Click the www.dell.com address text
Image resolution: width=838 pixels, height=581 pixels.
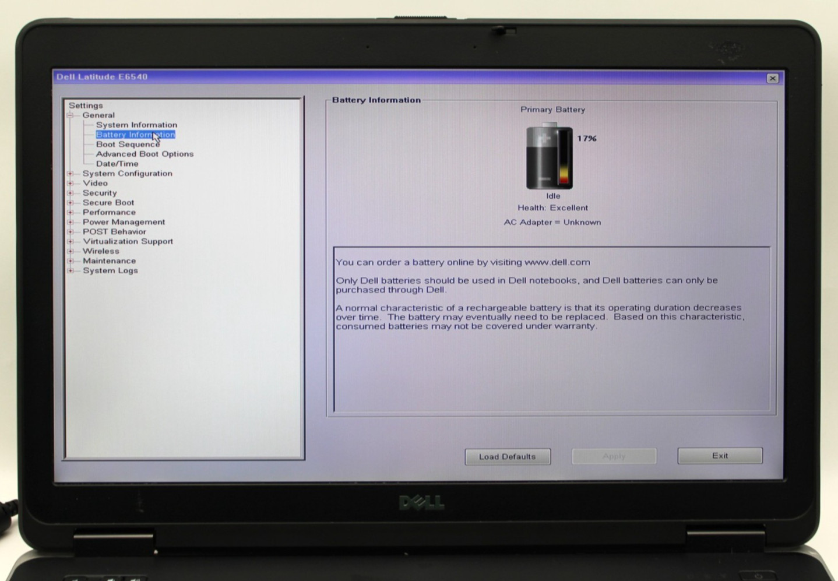557,262
